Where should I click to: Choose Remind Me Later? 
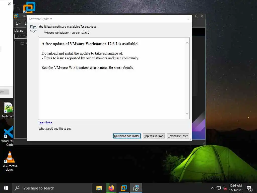point(178,136)
